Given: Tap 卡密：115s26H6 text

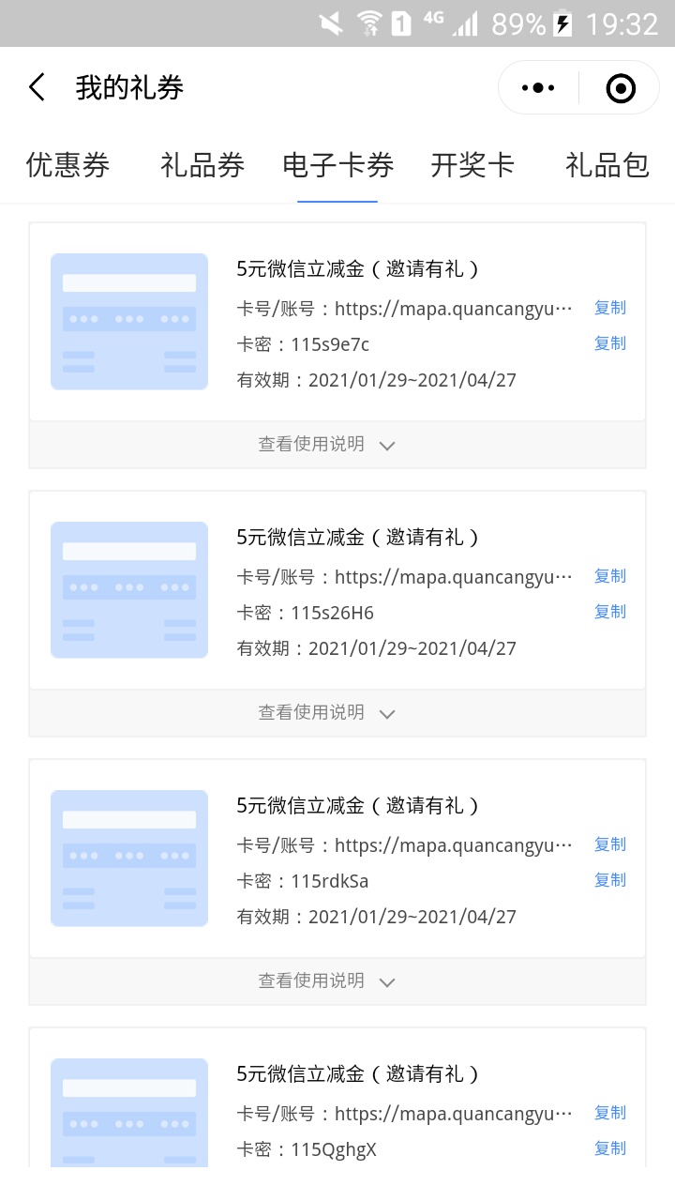Looking at the screenshot, I should (305, 613).
